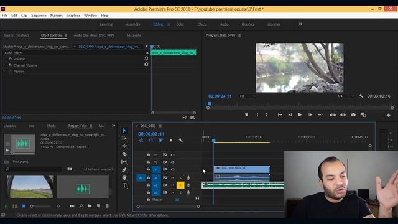Screen dimensions: 398x224
Task: Open Master clip dropdown in Effect Controls
Action: pyautogui.click(x=75, y=47)
